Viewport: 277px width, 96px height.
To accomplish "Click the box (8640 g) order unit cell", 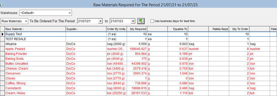I will click(x=117, y=83).
